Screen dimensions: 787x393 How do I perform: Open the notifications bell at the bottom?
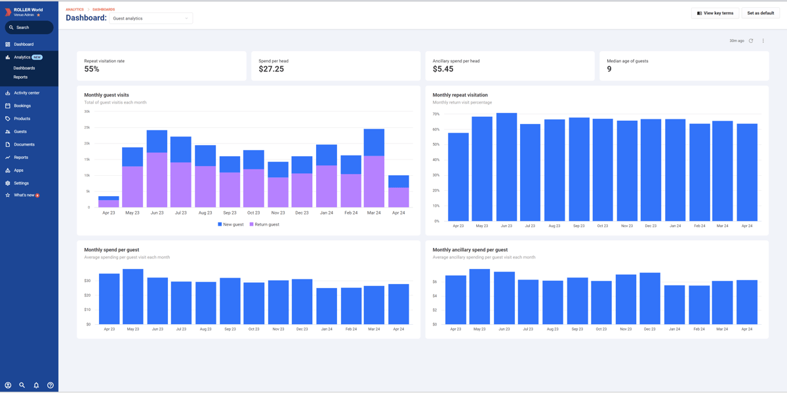click(x=35, y=385)
